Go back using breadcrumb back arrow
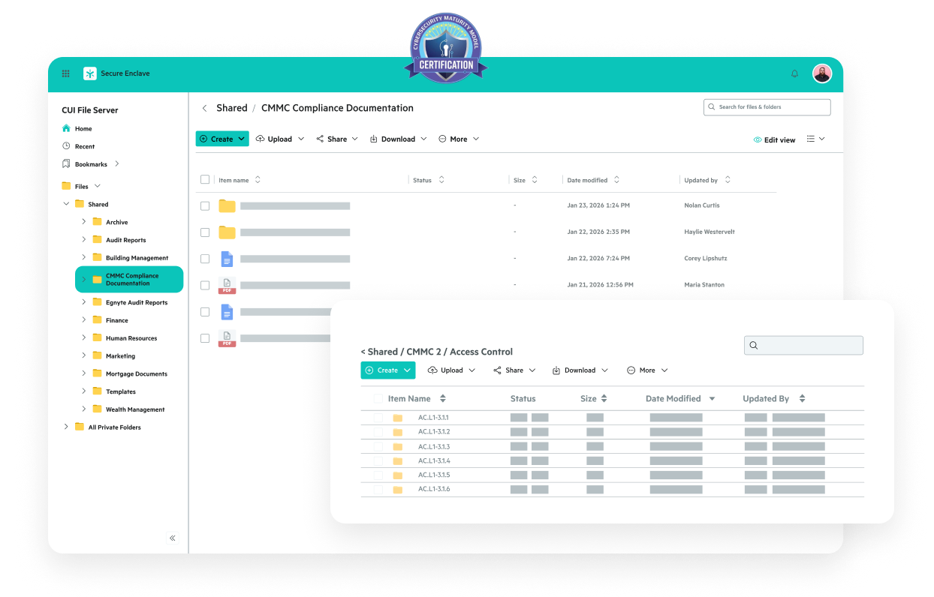This screenshot has height=597, width=934. point(204,108)
